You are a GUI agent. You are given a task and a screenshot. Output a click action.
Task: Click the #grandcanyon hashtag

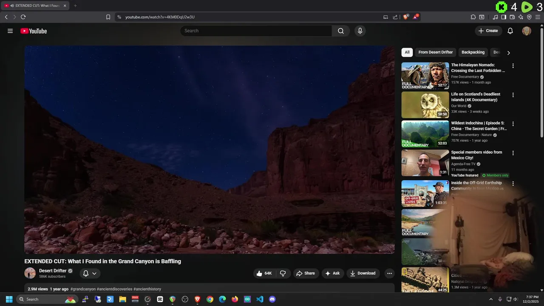(83, 289)
